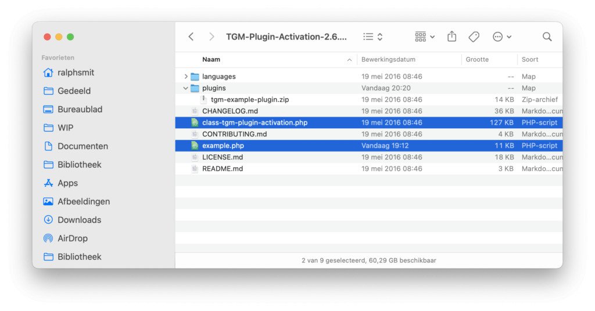Image resolution: width=595 pixels, height=311 pixels.
Task: Open Downloads in sidebar
Action: (72, 220)
